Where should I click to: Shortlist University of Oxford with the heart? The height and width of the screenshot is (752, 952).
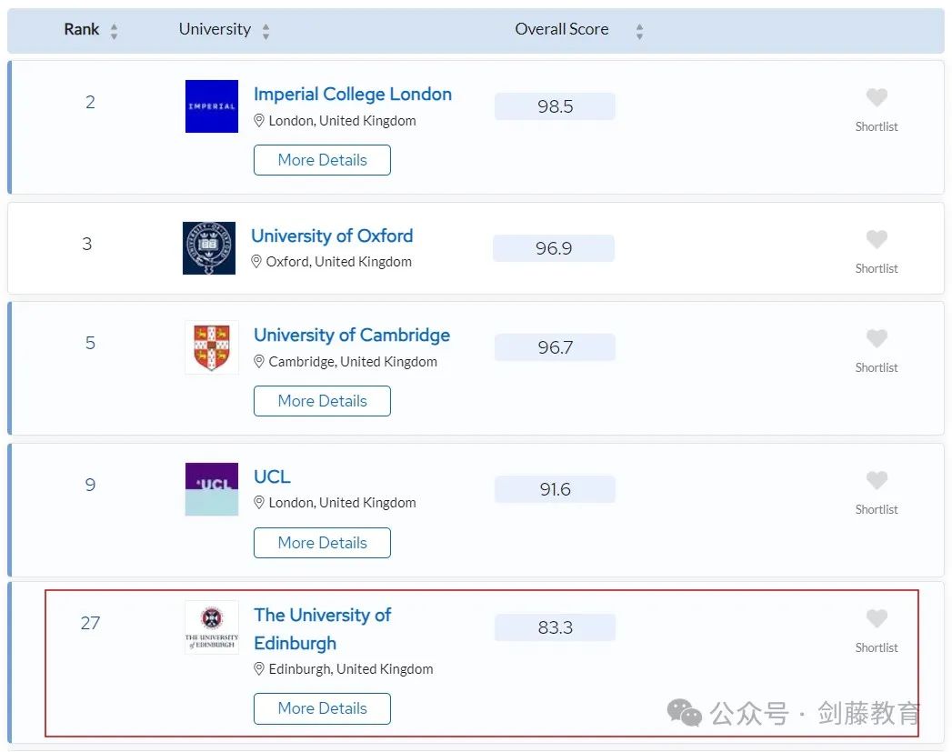click(877, 239)
